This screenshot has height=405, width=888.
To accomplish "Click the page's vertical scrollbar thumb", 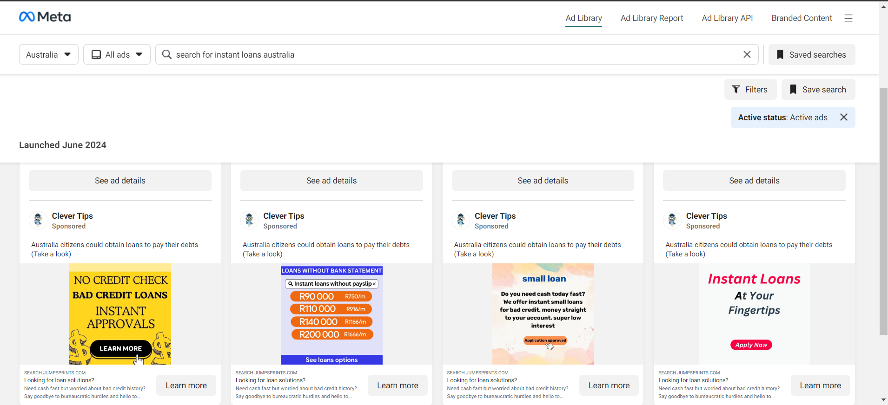I will (883, 211).
